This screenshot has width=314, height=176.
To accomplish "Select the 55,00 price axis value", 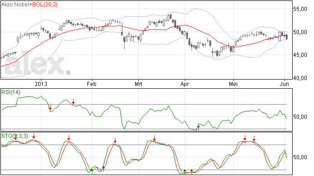I will tap(300, 9).
